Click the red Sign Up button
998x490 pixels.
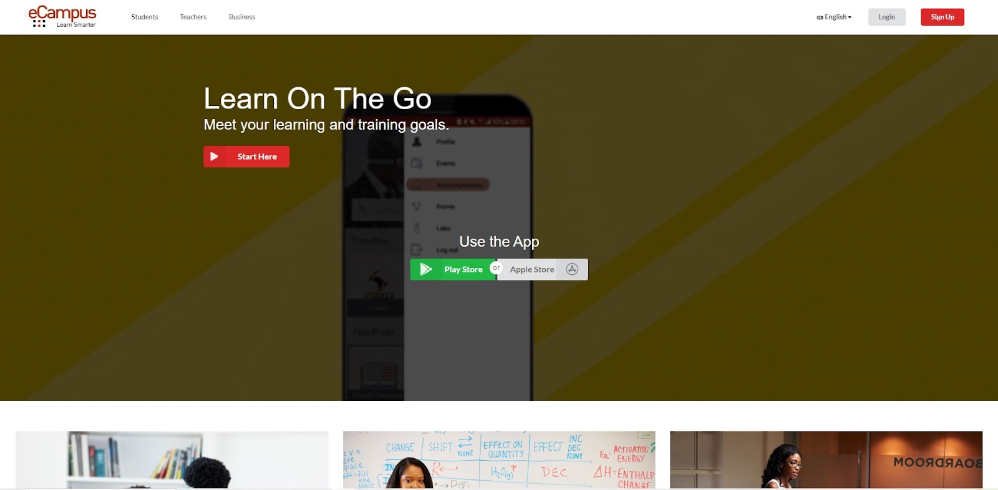click(x=942, y=17)
